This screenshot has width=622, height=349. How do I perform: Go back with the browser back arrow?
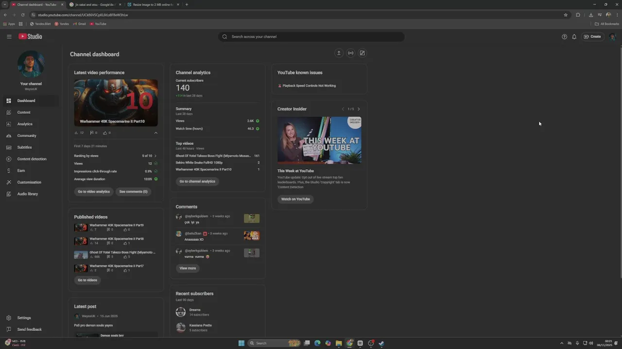(5, 15)
